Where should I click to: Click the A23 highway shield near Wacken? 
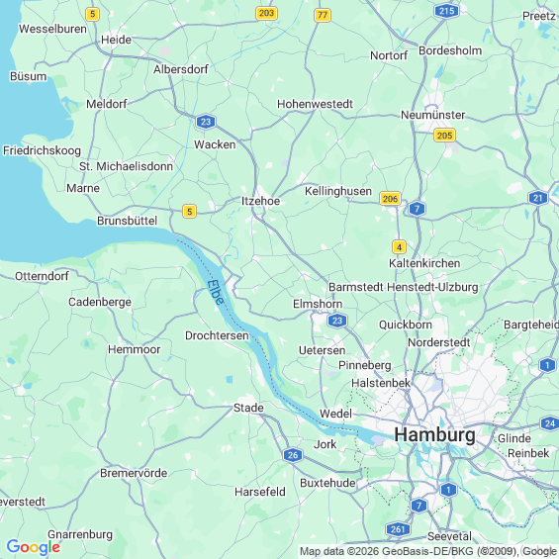(206, 122)
